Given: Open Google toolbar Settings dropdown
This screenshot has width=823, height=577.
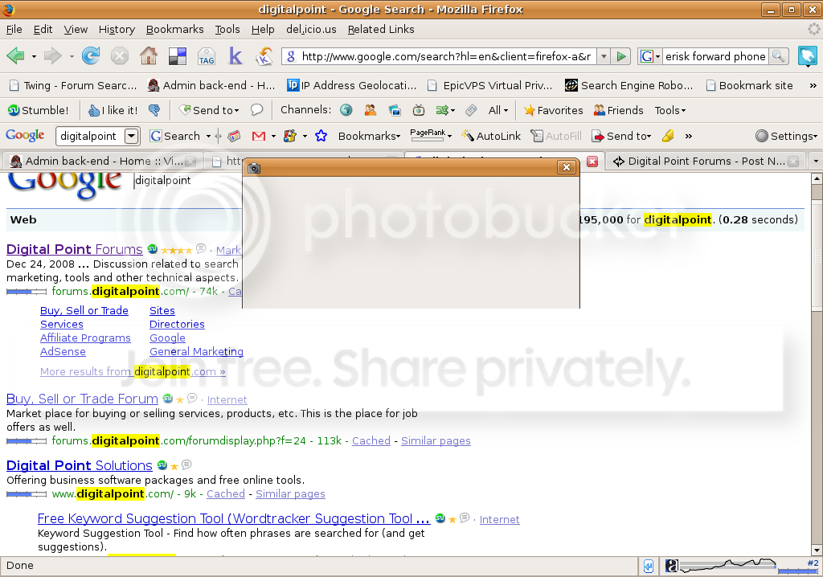Looking at the screenshot, I should (x=786, y=136).
